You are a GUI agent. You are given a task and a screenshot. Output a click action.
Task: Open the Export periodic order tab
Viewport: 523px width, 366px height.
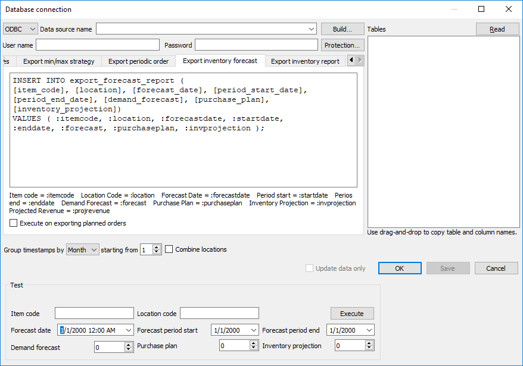coord(138,61)
